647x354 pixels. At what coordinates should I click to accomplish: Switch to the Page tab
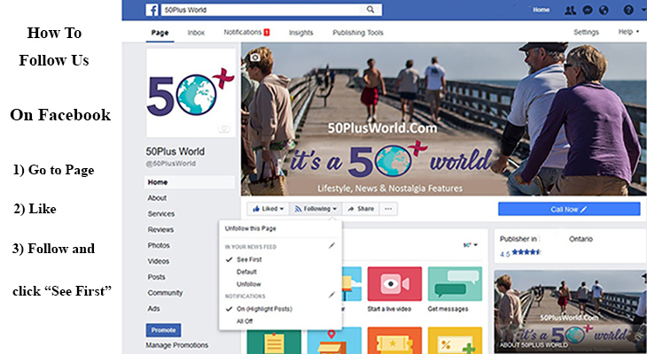click(160, 33)
